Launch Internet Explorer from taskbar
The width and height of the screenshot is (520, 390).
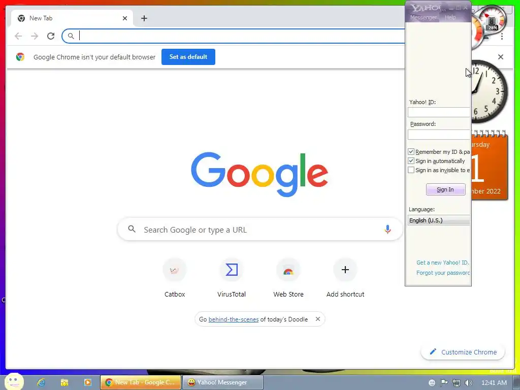[x=41, y=382]
